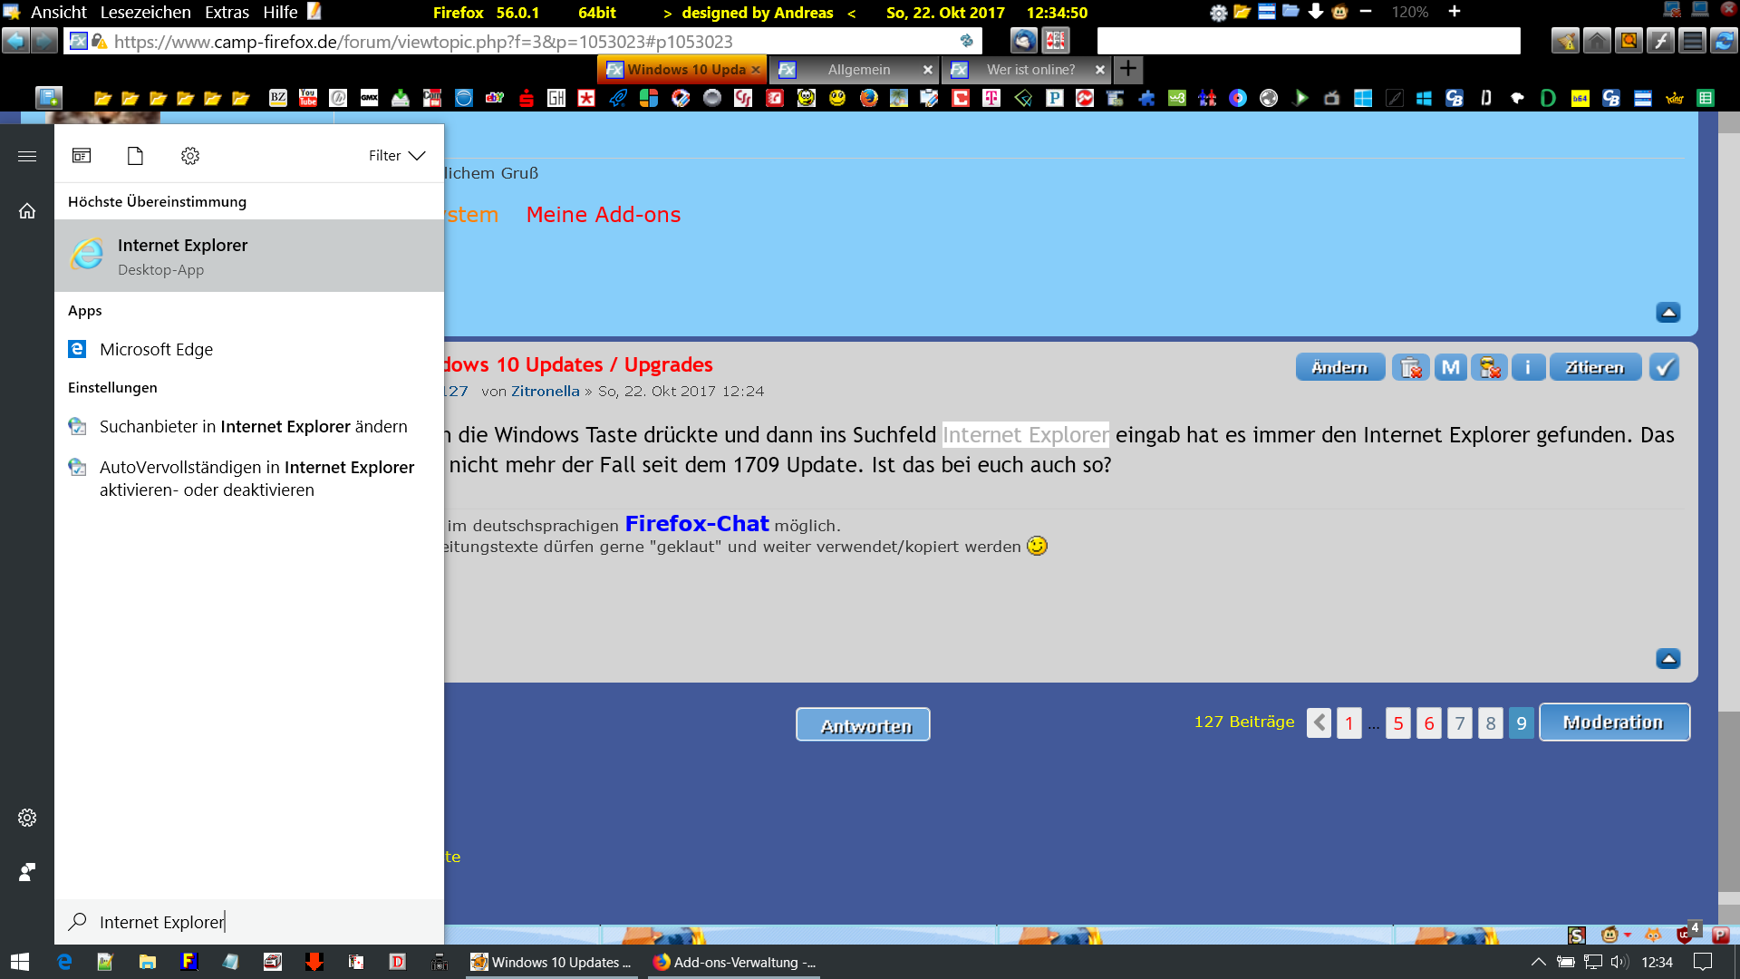Image resolution: width=1740 pixels, height=979 pixels.
Task: Go to page 7 of topic
Action: 1459,723
